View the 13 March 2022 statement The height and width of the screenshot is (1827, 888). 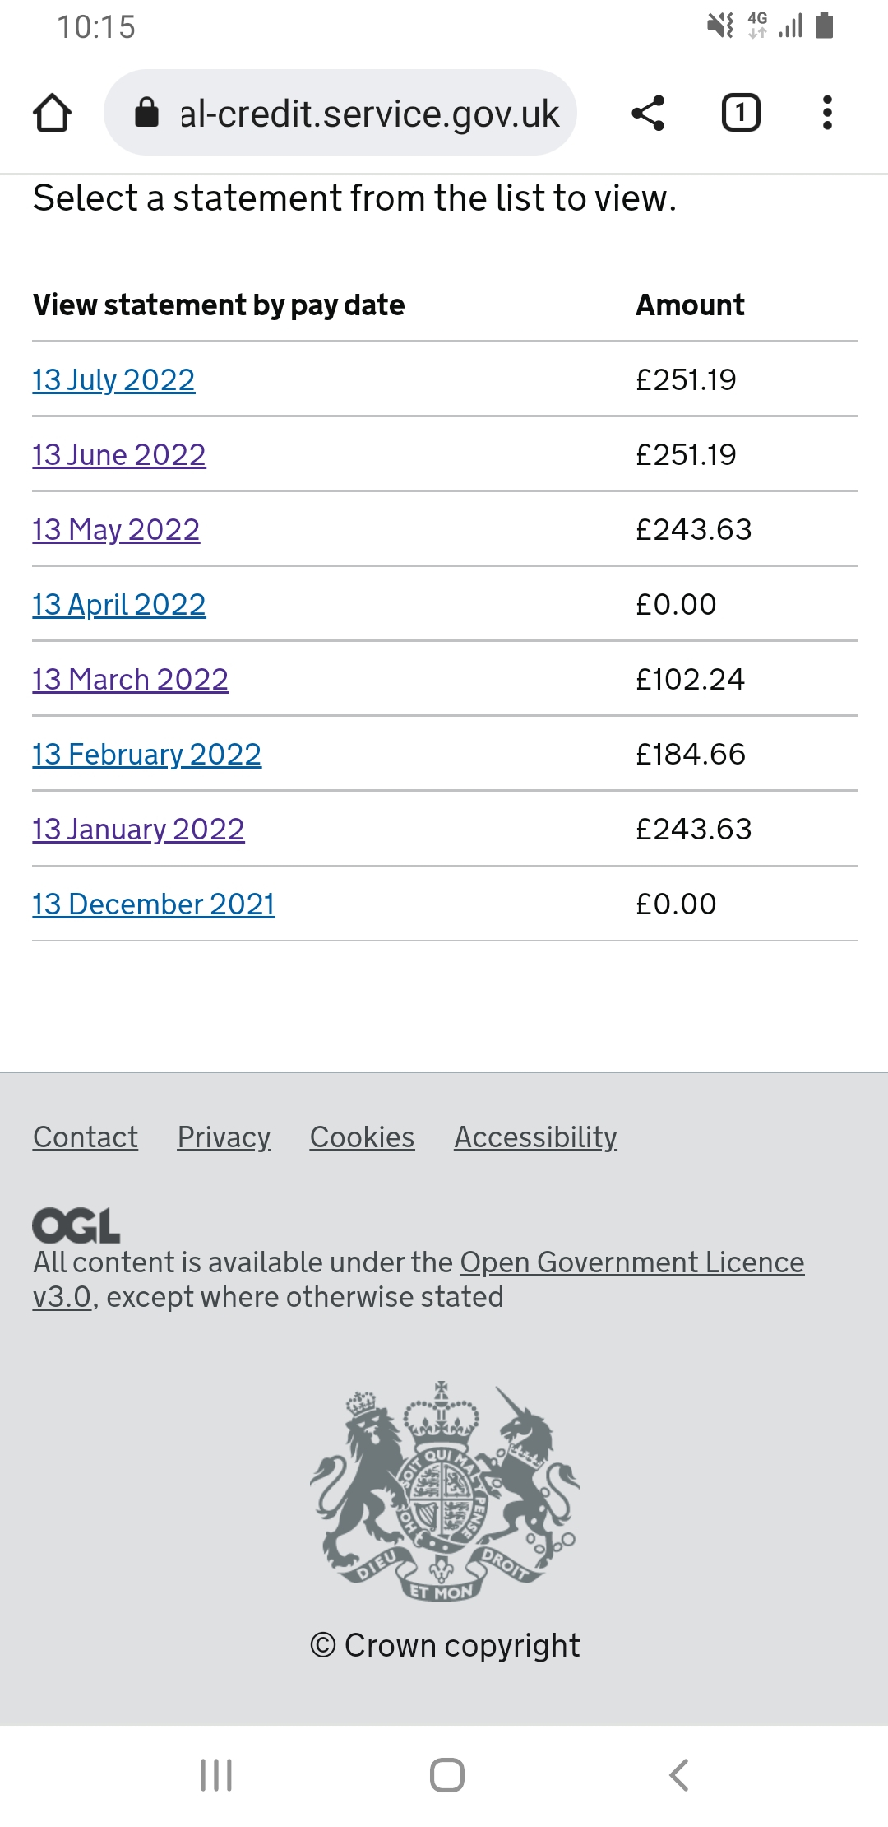coord(130,680)
